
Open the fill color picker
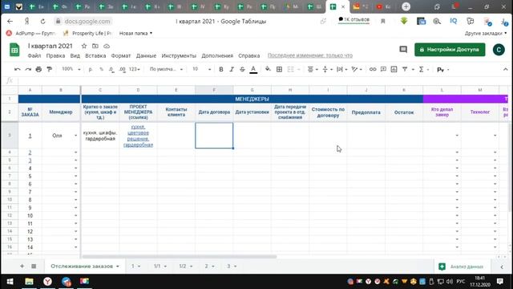point(268,70)
